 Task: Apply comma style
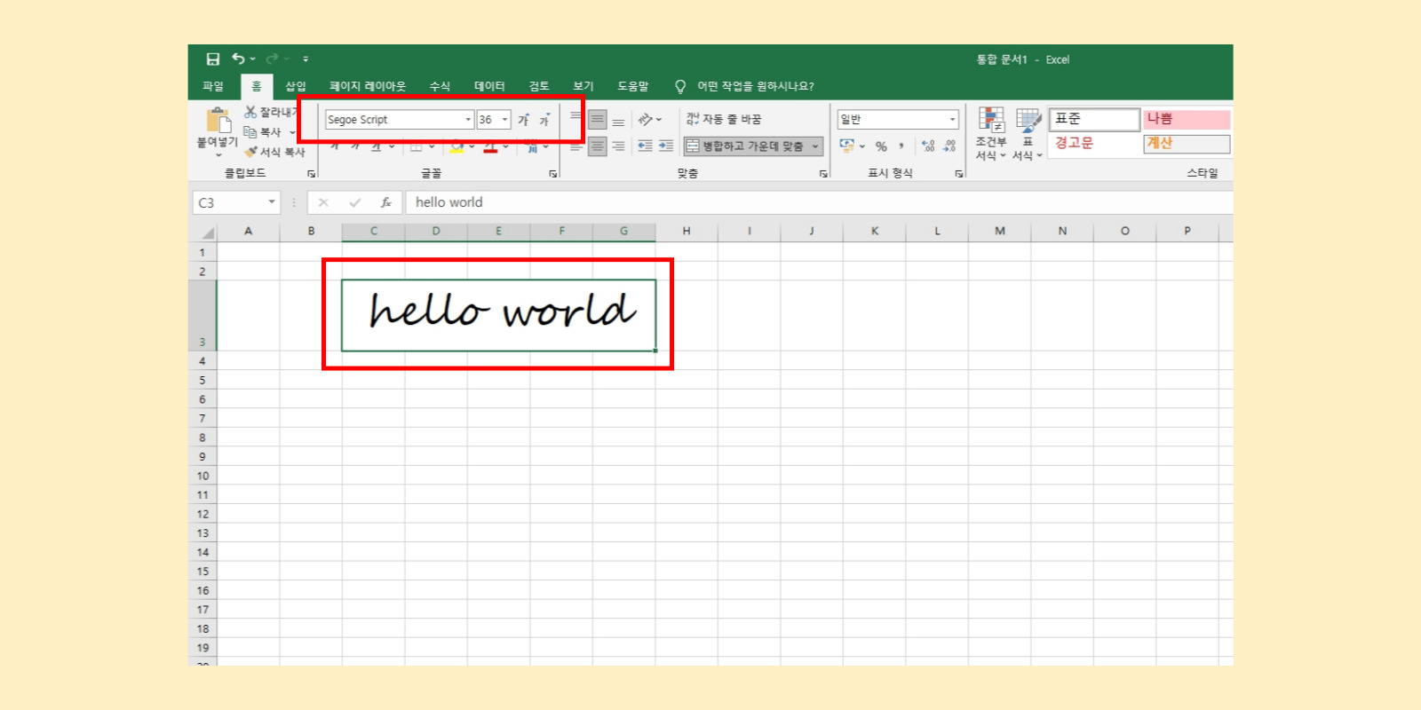pos(901,146)
